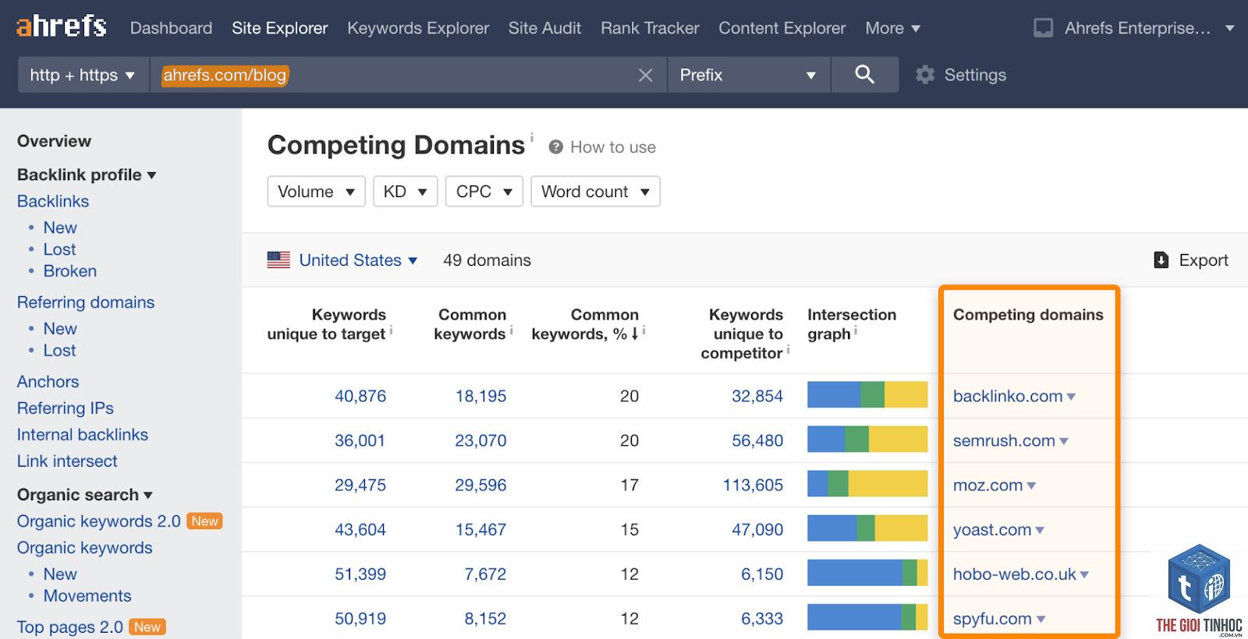Click 51,399 unique keywords value
This screenshot has height=639, width=1248.
click(360, 574)
